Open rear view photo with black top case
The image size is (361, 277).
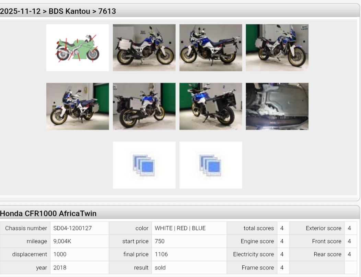point(144,106)
